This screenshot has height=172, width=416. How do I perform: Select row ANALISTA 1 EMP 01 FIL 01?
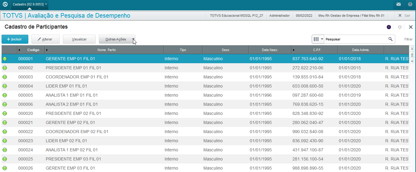(x=205, y=95)
